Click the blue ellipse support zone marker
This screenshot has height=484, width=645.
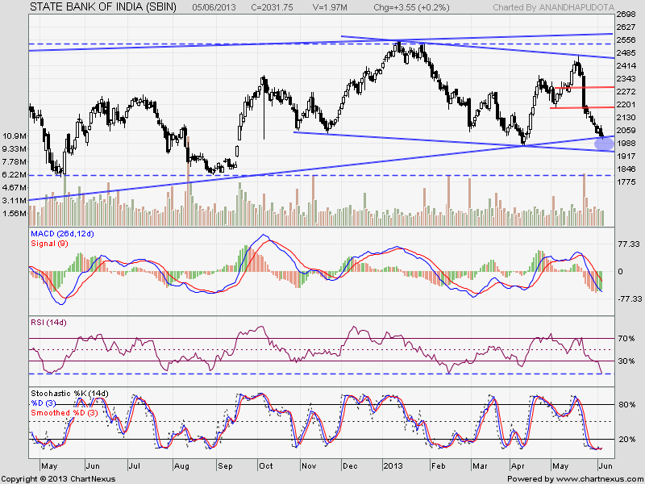[604, 144]
